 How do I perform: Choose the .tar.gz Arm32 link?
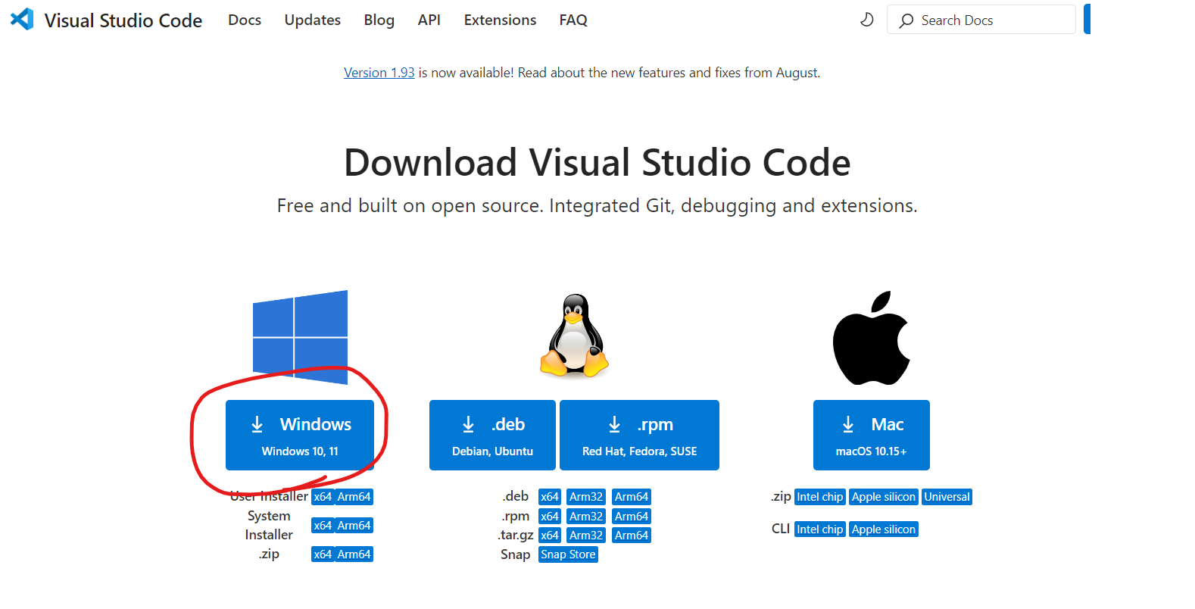click(x=586, y=536)
